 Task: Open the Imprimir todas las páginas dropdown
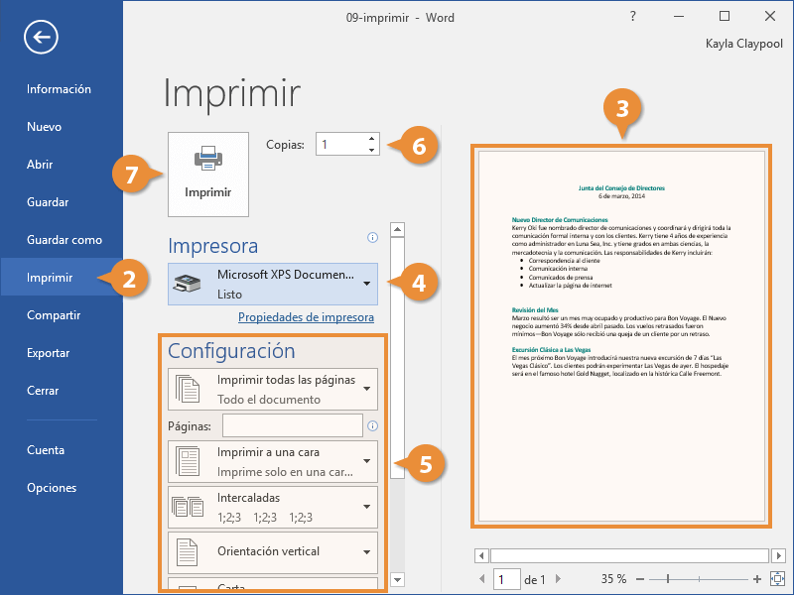tap(367, 389)
